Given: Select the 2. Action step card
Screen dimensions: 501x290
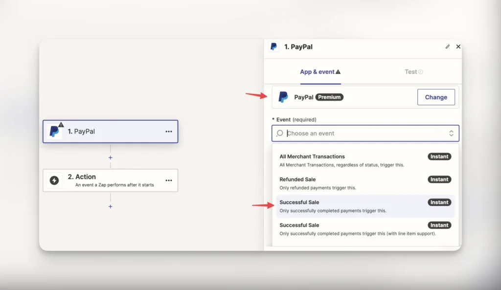Looking at the screenshot, I should (110, 180).
